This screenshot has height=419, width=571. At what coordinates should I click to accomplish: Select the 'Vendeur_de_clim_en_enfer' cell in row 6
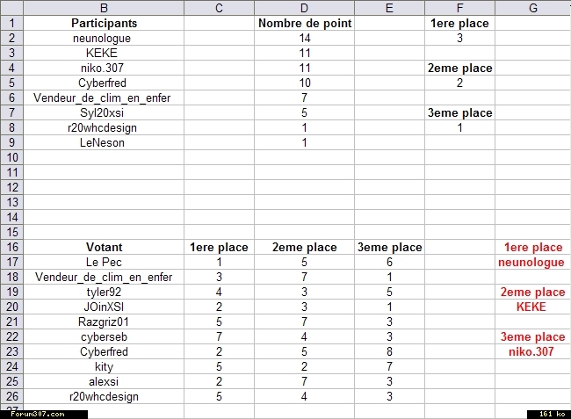(x=105, y=98)
